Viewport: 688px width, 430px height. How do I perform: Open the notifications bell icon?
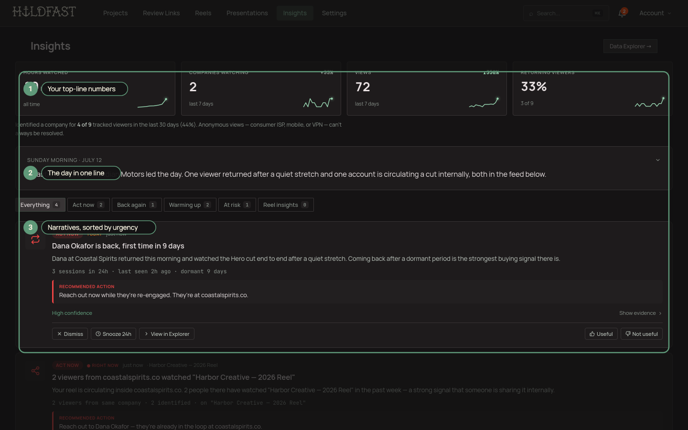(622, 13)
